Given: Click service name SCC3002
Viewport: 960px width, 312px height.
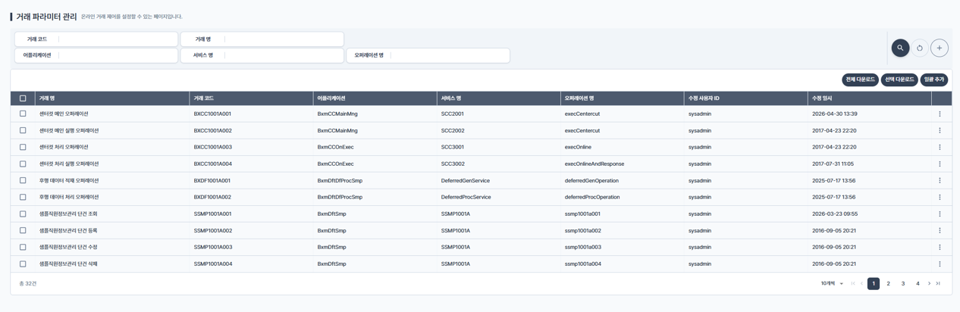Looking at the screenshot, I should (453, 164).
